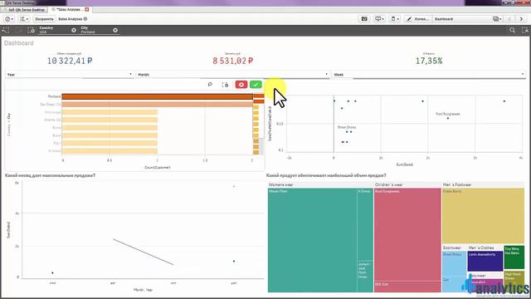The width and height of the screenshot is (531, 299).
Task: Open the global navigation compass menu
Action: click(x=9, y=19)
